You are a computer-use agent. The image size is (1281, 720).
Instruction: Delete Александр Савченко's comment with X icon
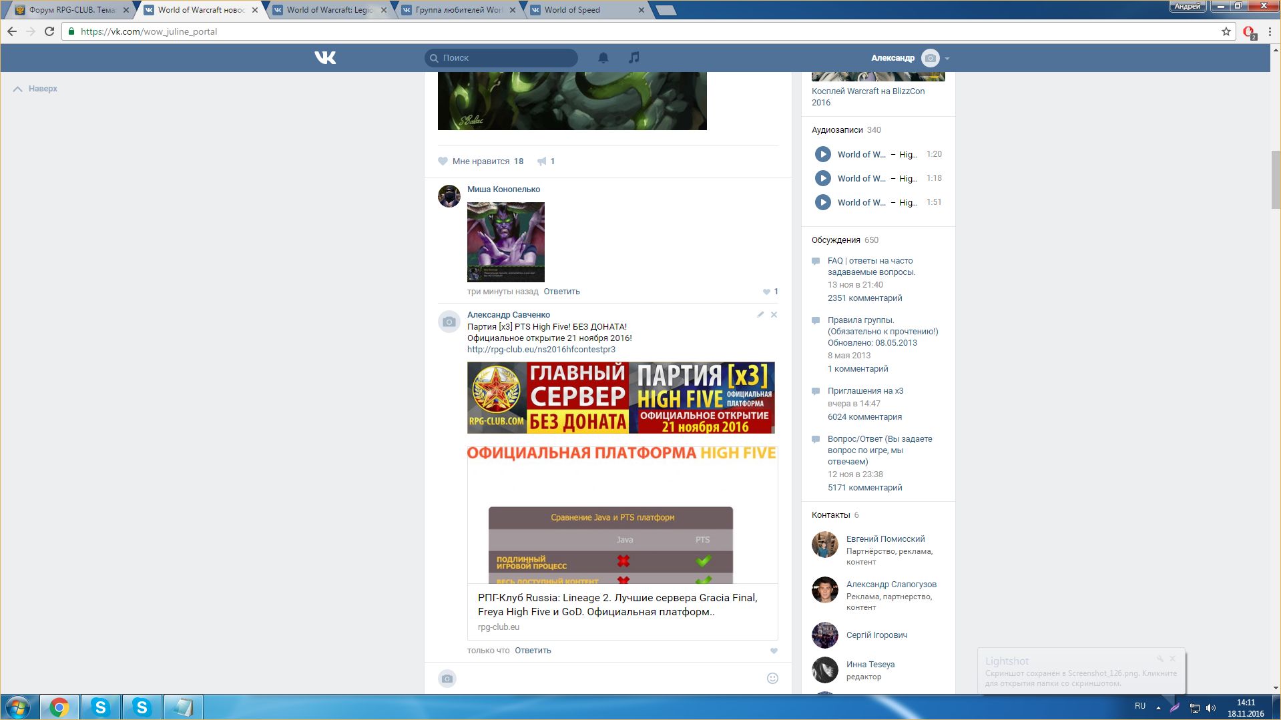[x=774, y=314]
